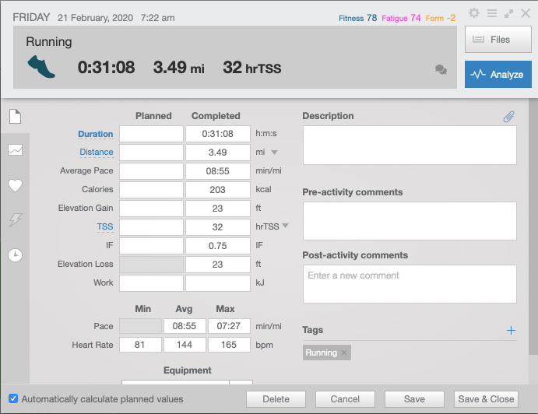Click the Description text box
The width and height of the screenshot is (538, 414).
tap(410, 145)
